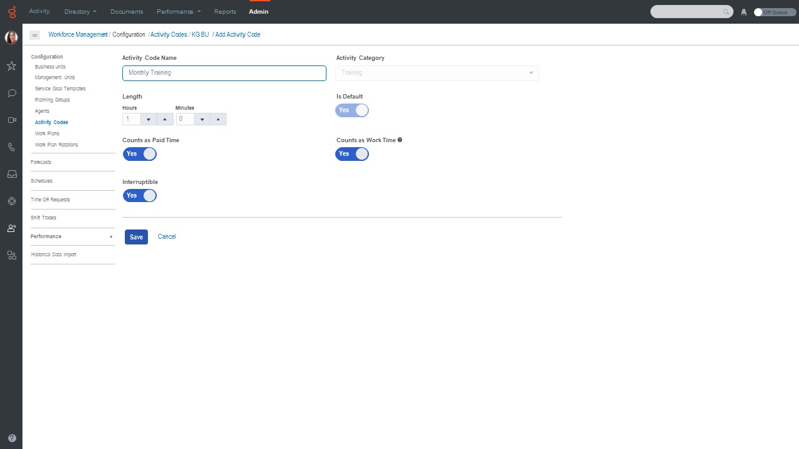
Task: Open Management Units in the sidebar
Action: coord(55,78)
